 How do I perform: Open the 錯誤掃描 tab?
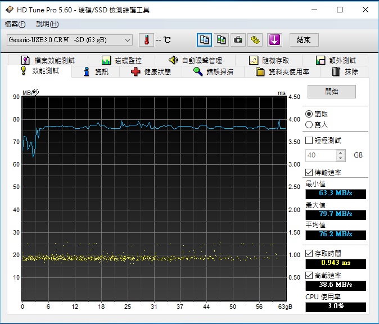tap(213, 72)
